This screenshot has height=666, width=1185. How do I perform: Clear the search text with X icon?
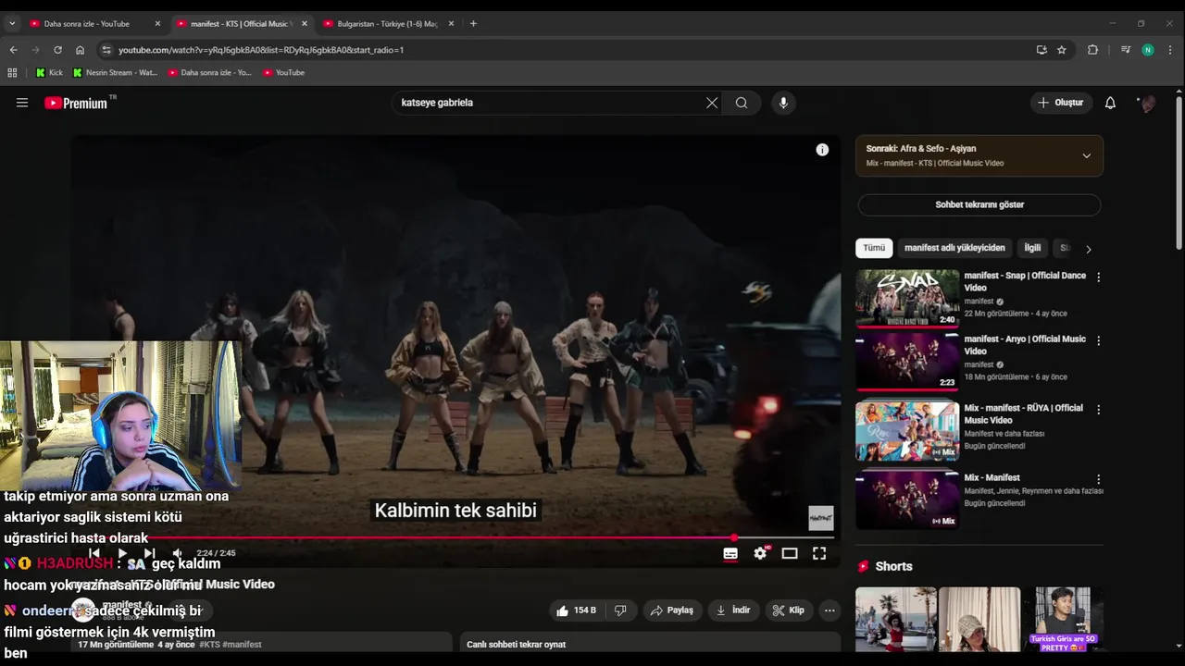[x=712, y=103]
